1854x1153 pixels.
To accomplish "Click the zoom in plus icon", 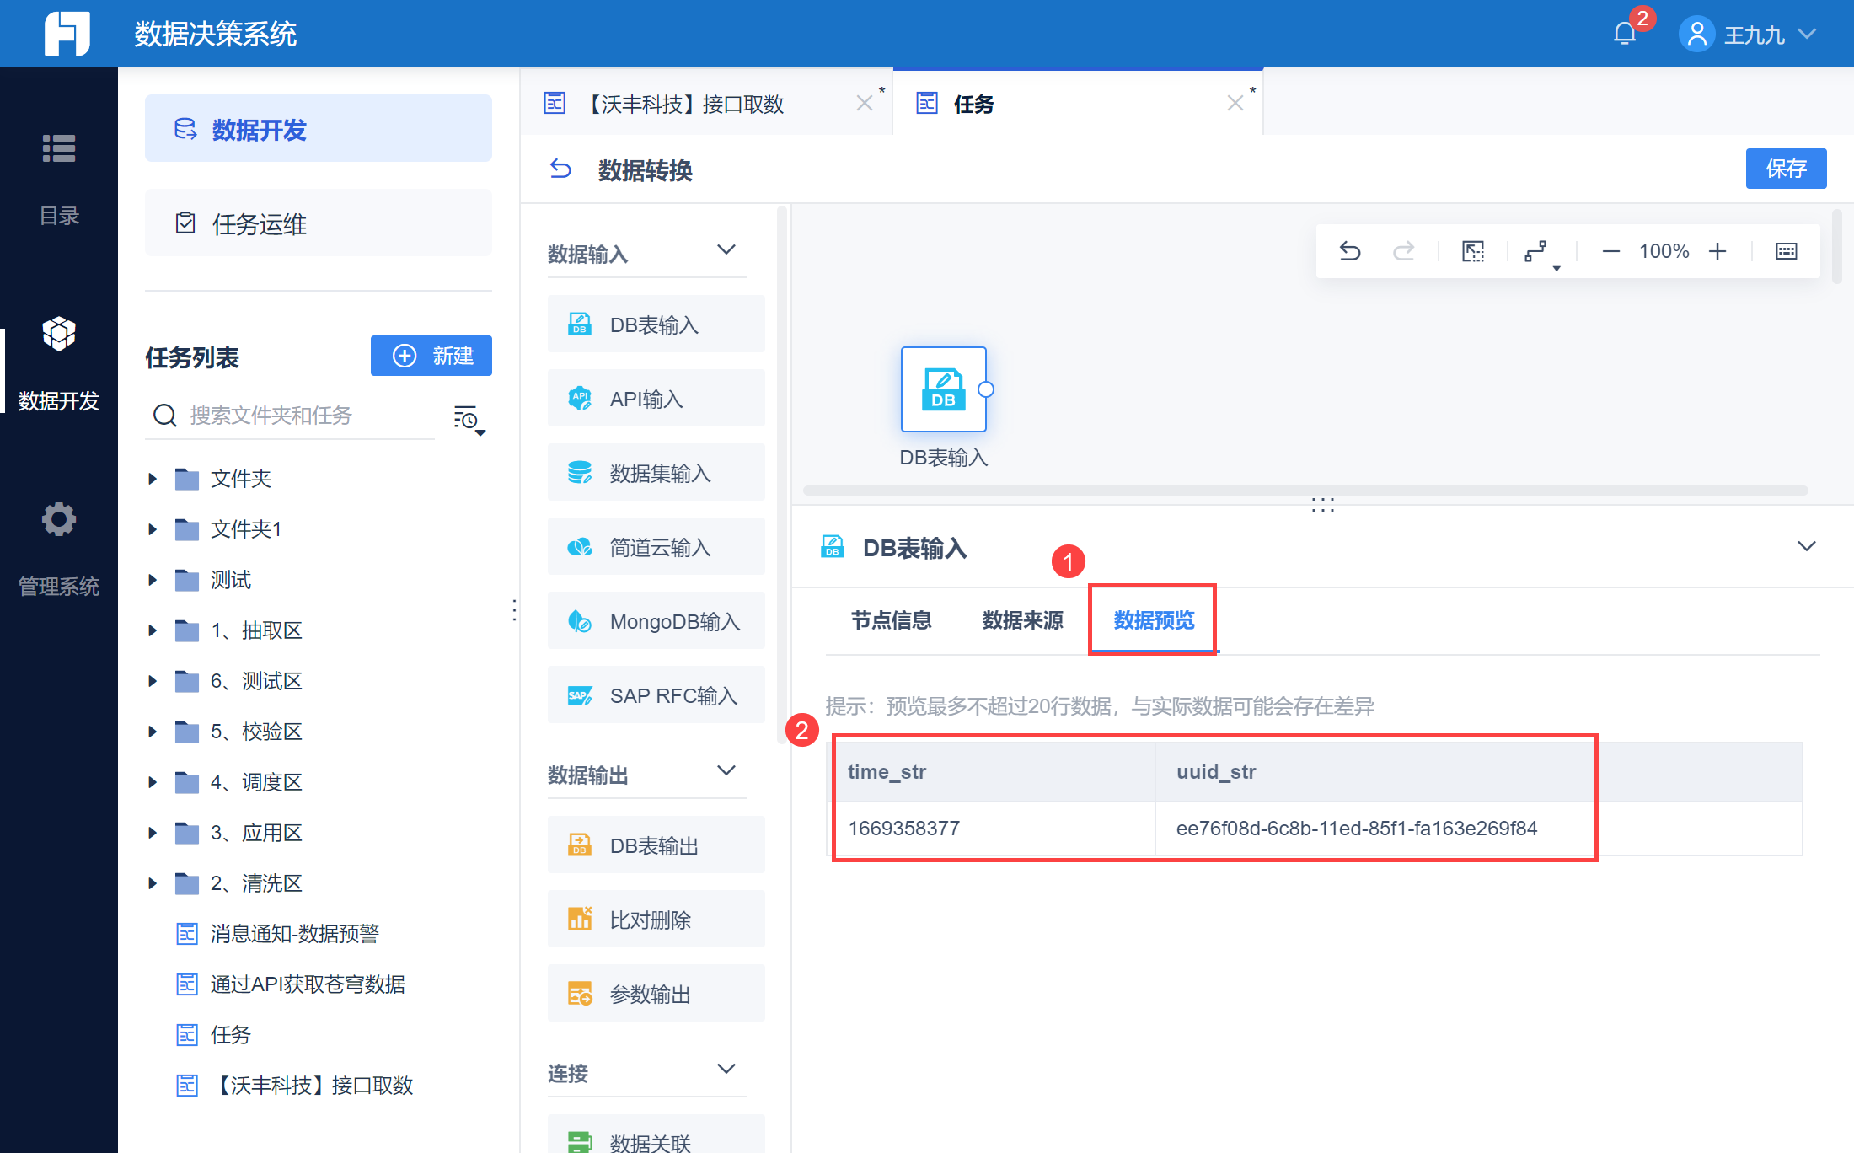I will click(x=1717, y=251).
